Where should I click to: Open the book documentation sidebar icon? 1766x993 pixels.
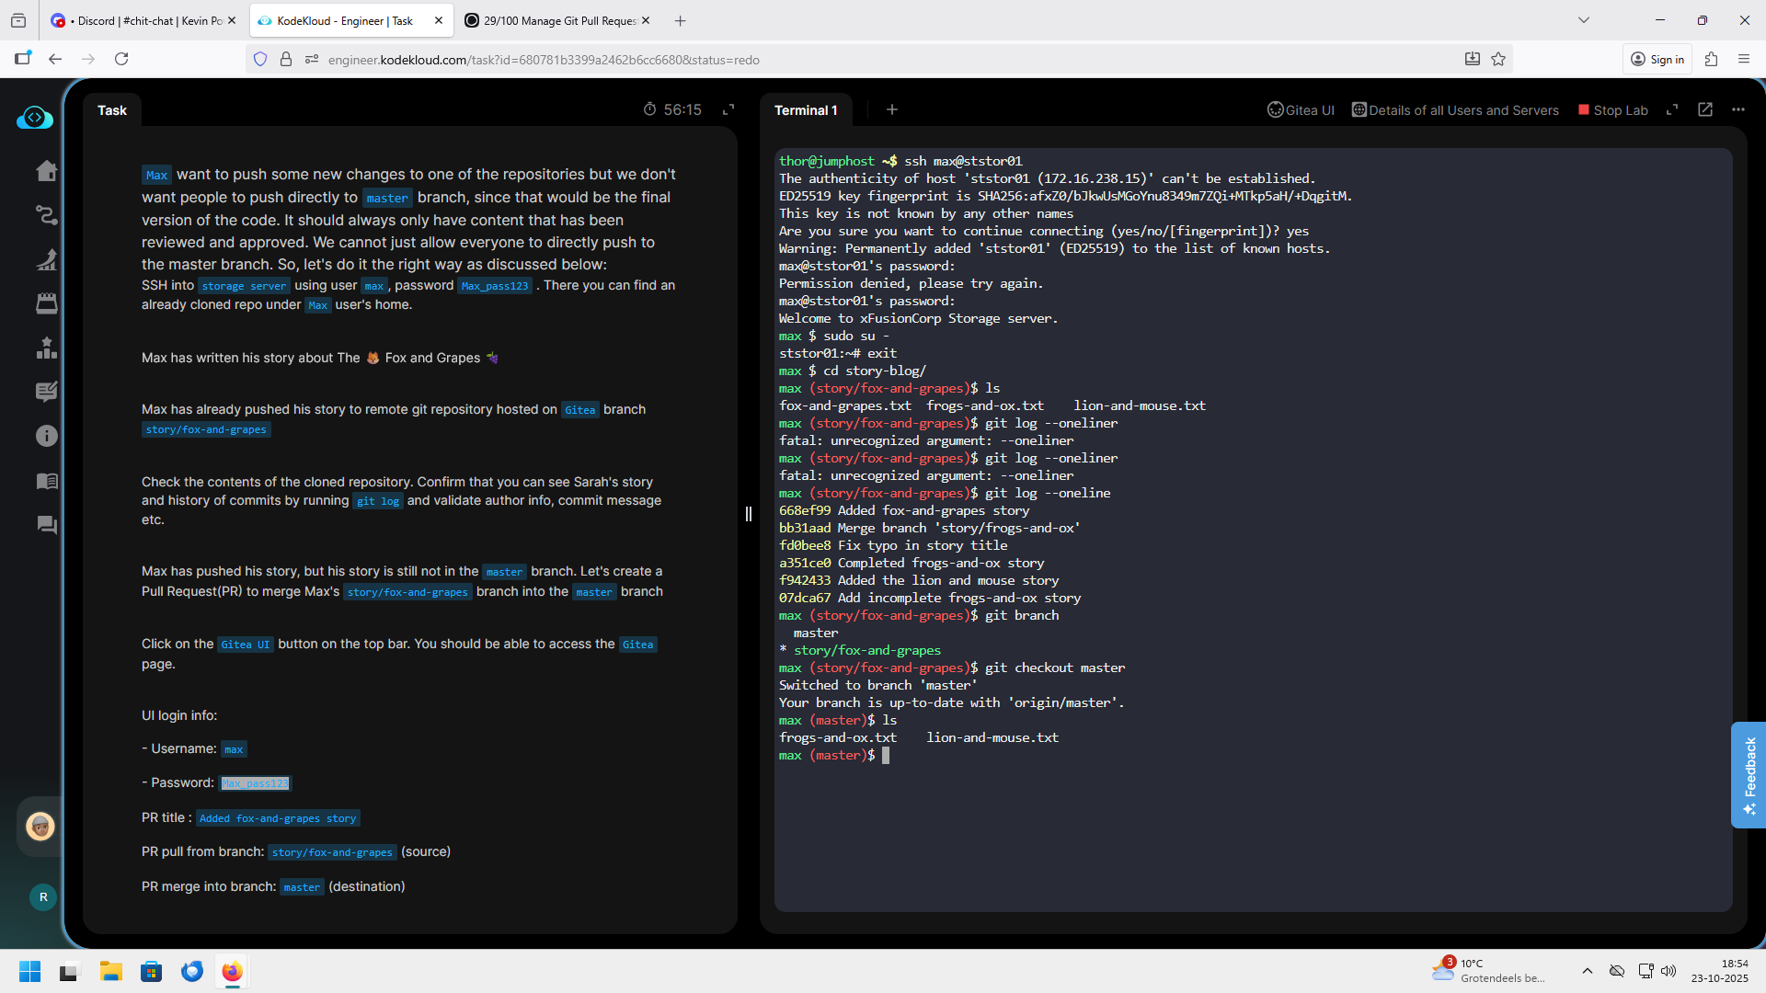click(x=46, y=481)
